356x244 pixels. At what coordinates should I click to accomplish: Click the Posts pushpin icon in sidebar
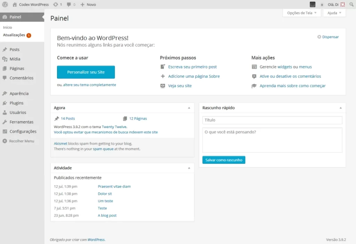click(5, 49)
